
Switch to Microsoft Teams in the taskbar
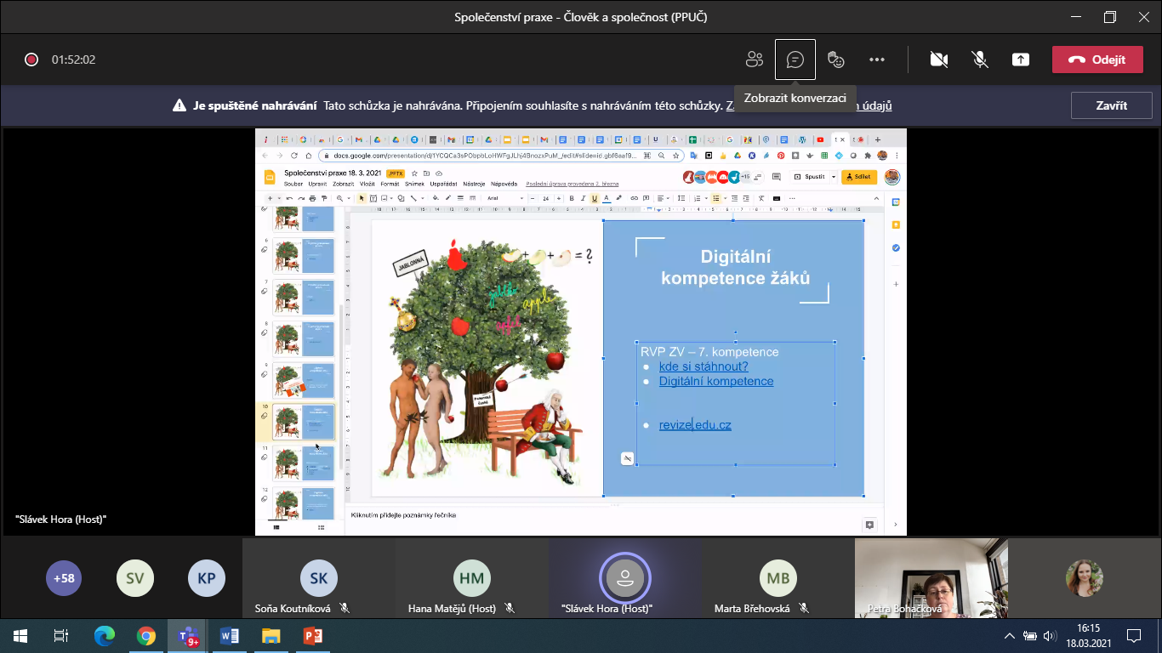point(187,635)
